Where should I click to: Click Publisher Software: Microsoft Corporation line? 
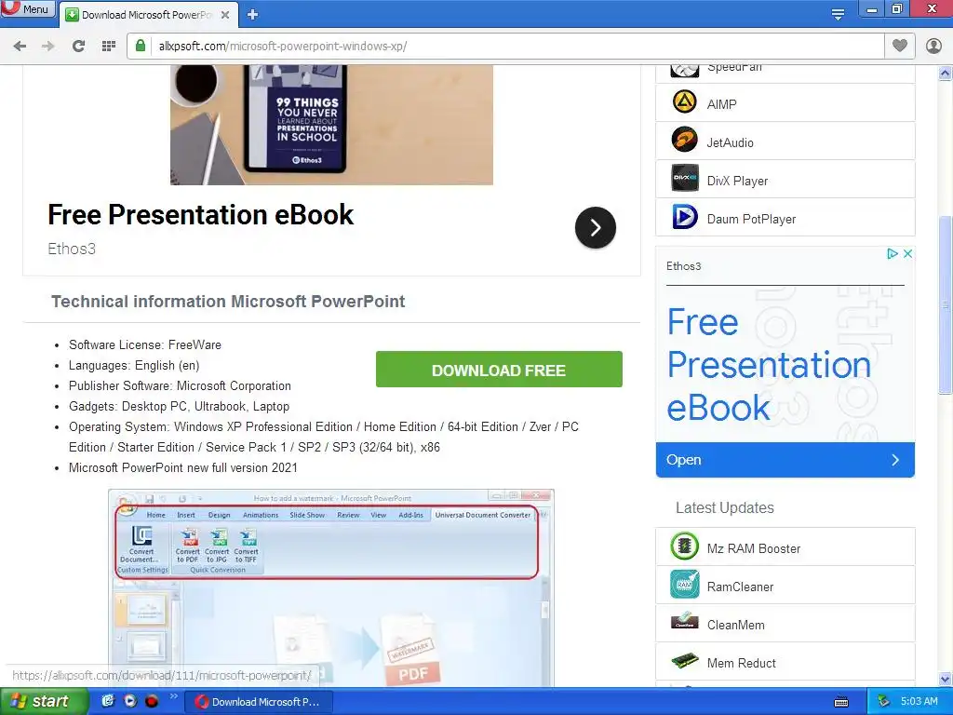tap(180, 385)
